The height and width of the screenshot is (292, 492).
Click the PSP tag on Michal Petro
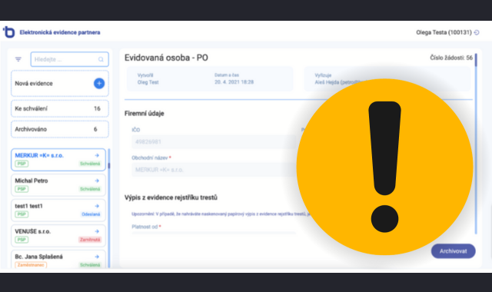(22, 189)
